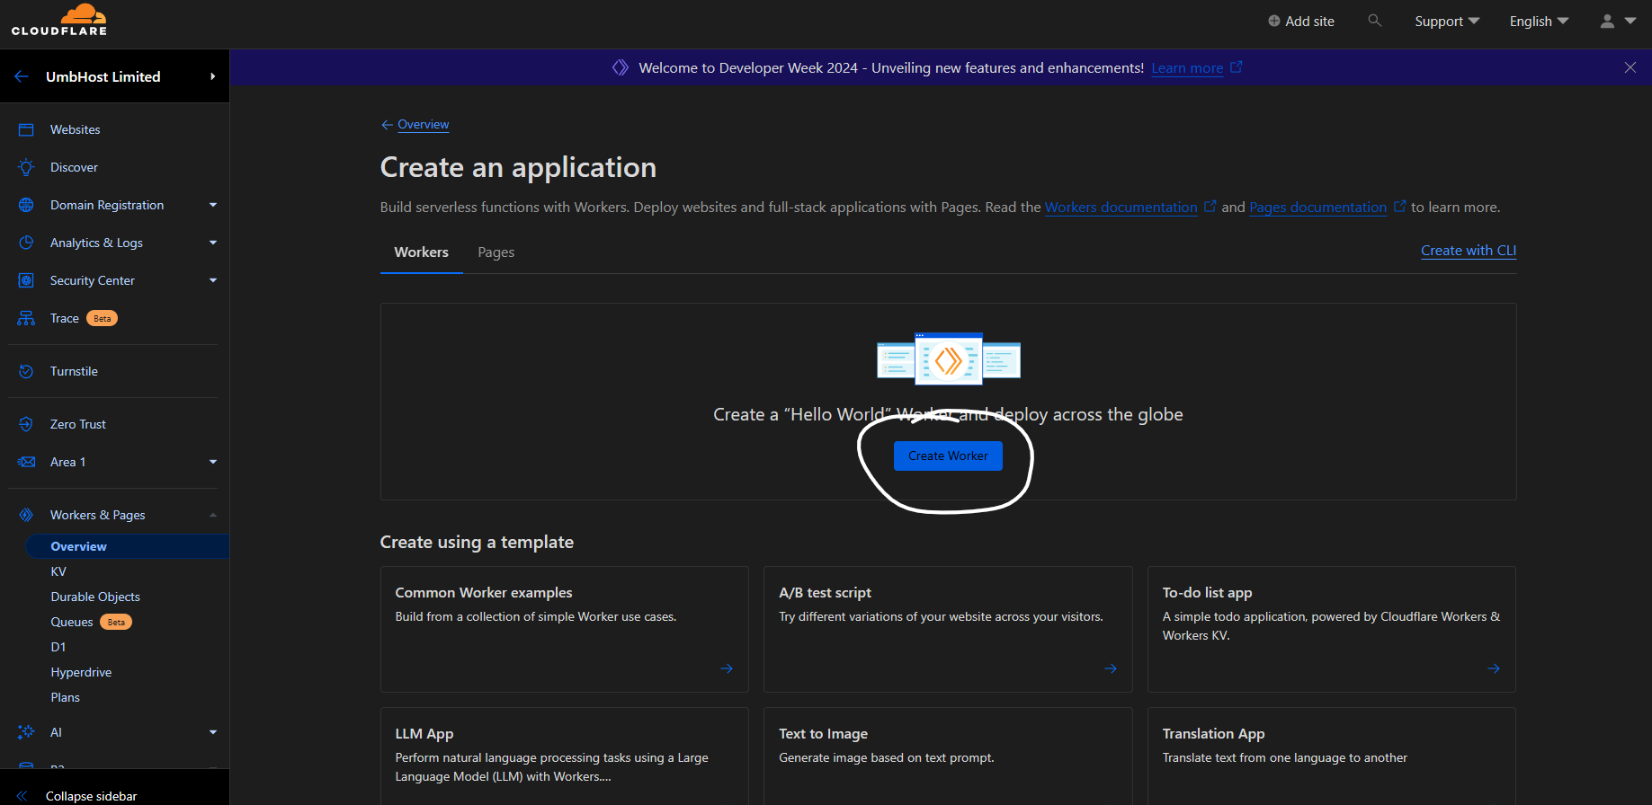Click the Discover lightbulb icon
This screenshot has width=1652, height=805.
coord(26,167)
